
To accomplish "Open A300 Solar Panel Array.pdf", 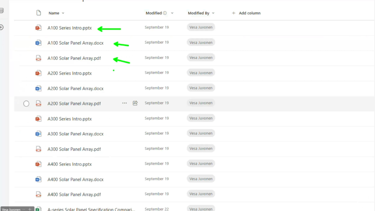I will pyautogui.click(x=74, y=149).
